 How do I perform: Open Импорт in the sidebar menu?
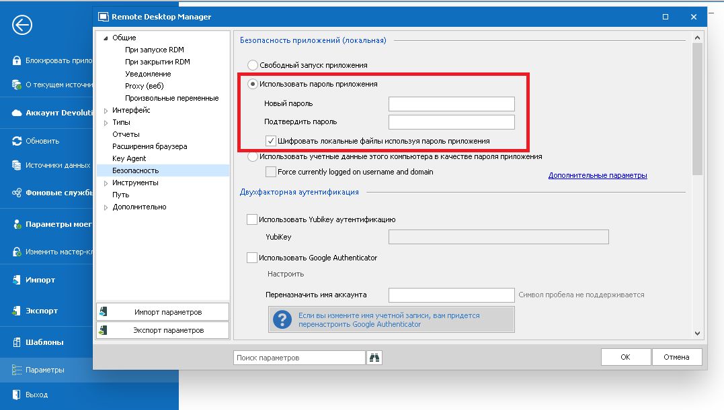pos(40,280)
